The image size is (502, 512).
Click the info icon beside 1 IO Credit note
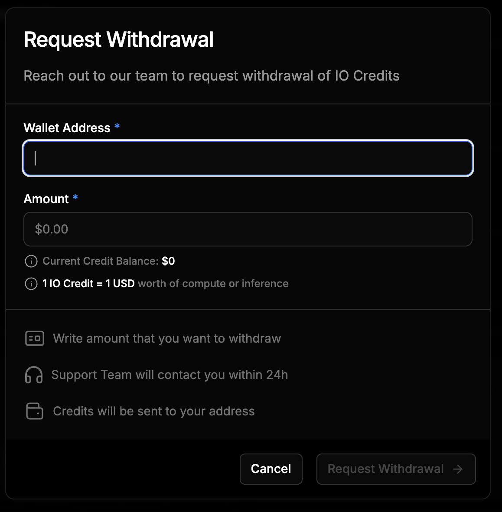(x=31, y=284)
